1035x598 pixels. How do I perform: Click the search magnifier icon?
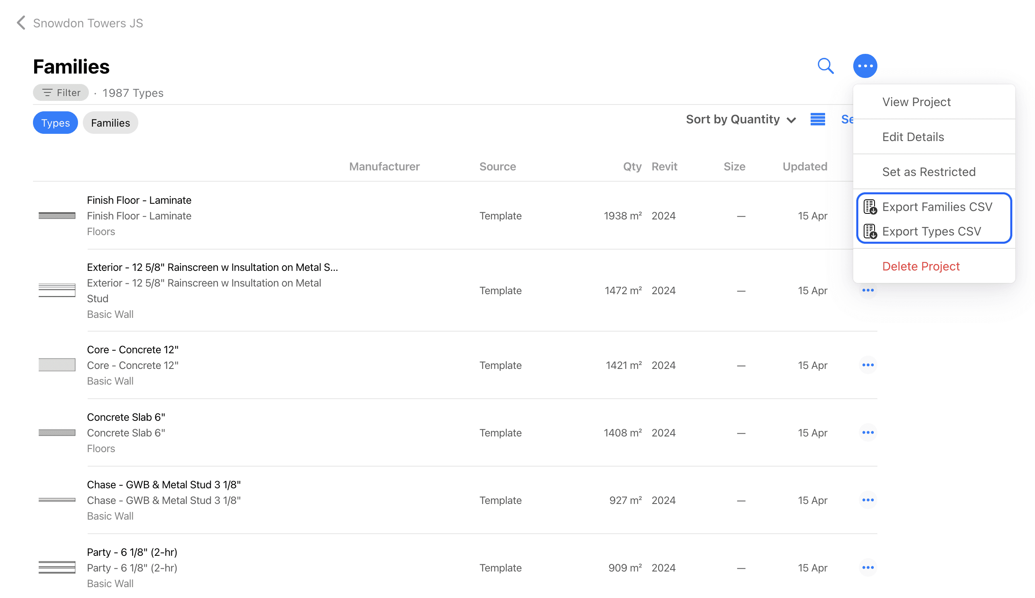pos(825,66)
